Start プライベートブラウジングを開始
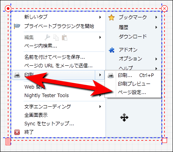 [x=59, y=26]
